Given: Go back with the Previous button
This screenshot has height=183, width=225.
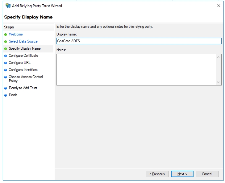Looking at the screenshot, I should coord(157,174).
